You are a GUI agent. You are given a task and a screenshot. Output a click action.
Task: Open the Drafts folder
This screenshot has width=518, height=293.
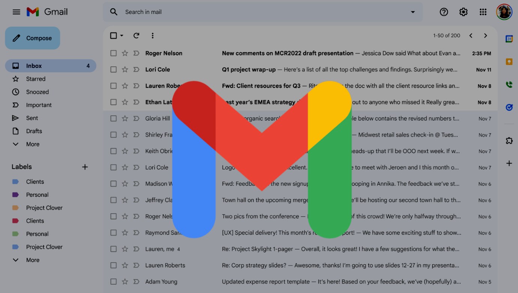(34, 131)
